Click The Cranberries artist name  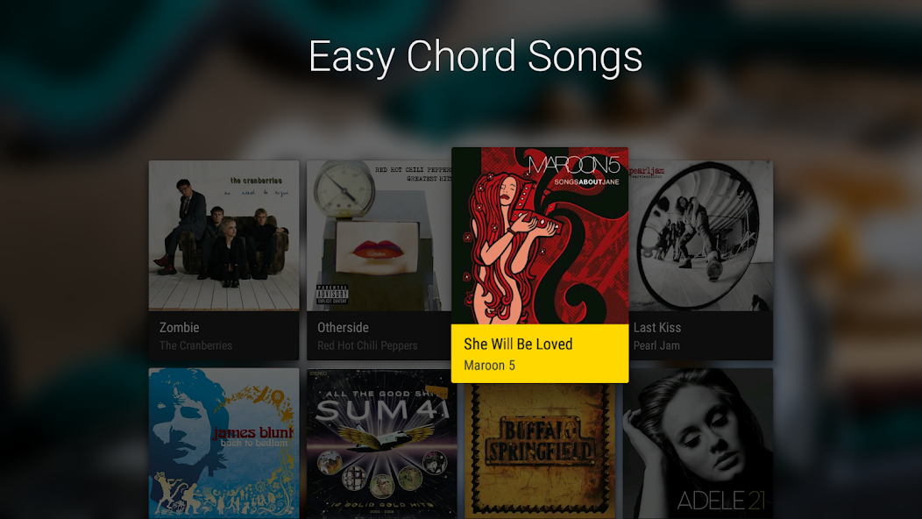195,345
